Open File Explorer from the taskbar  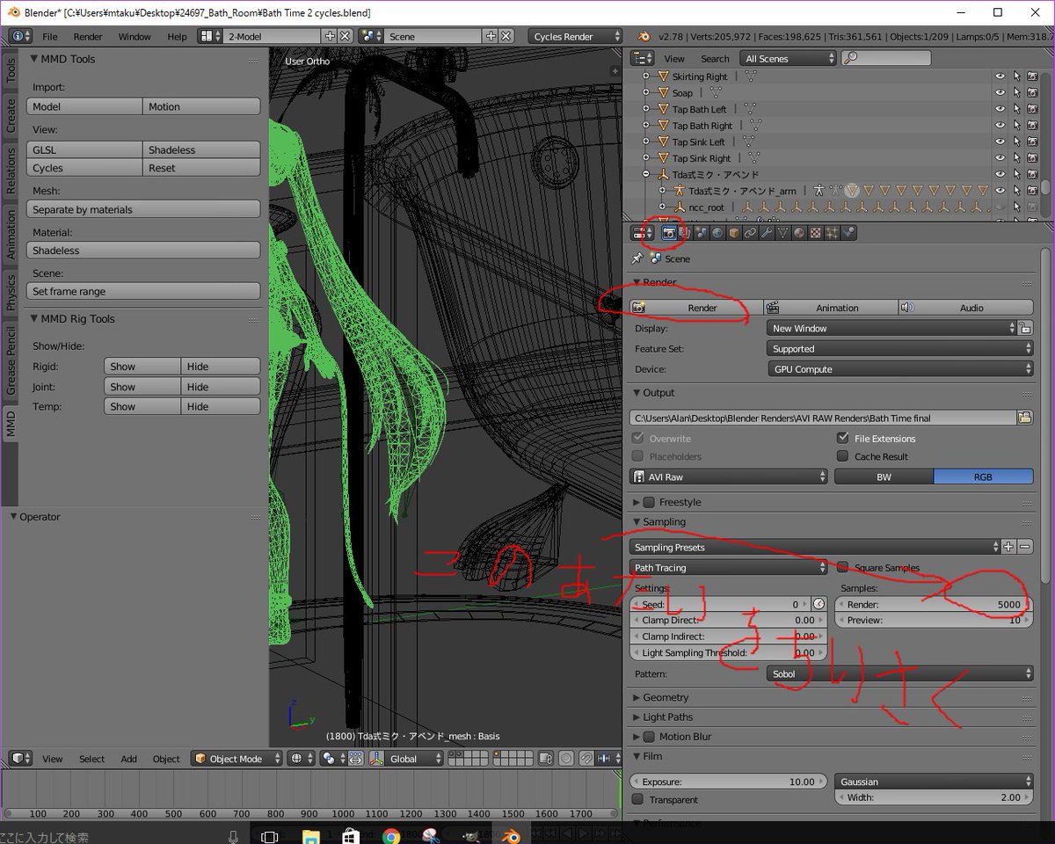tap(310, 837)
